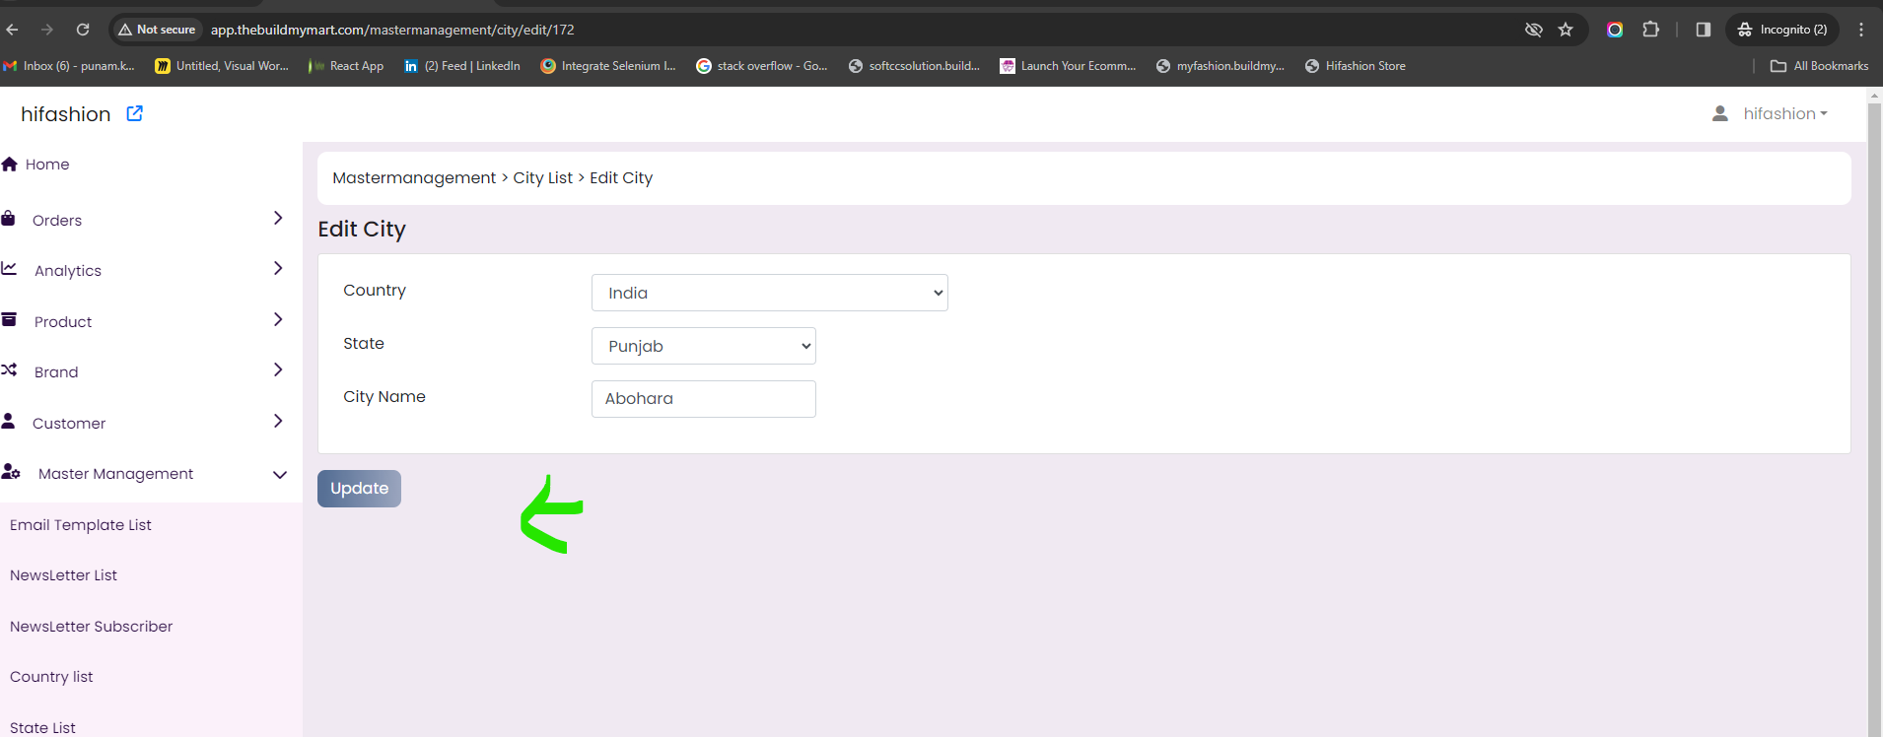Toggle the browser side panel icon
1883x737 pixels.
(x=1703, y=30)
